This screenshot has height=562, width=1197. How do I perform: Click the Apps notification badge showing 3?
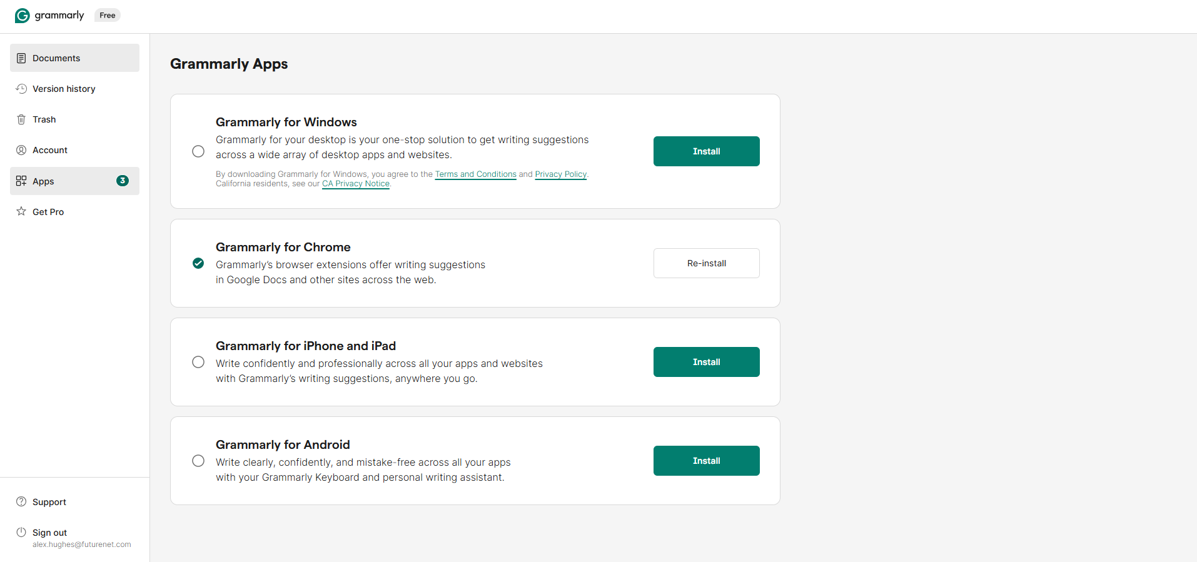123,181
